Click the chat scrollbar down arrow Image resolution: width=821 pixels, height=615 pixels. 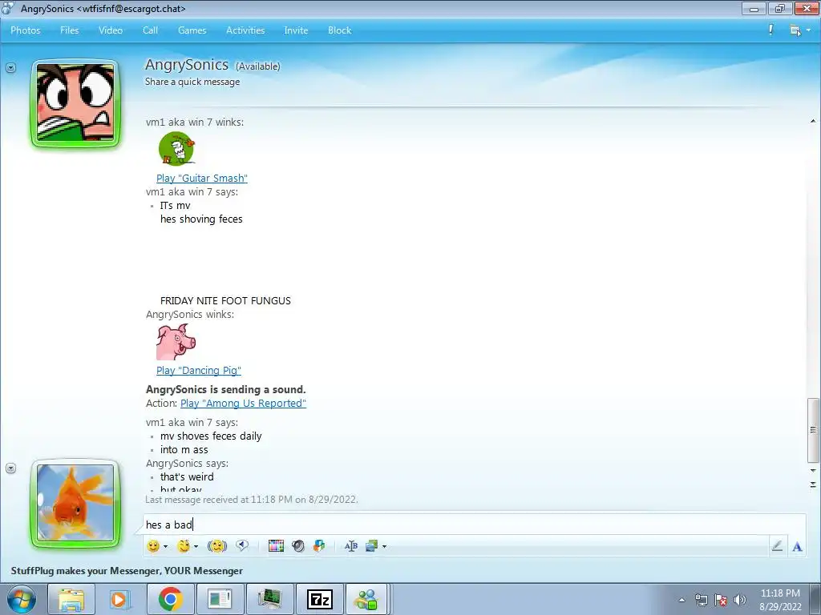point(813,471)
